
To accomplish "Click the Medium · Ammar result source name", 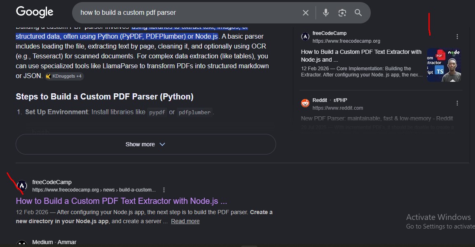I will 54,242.
